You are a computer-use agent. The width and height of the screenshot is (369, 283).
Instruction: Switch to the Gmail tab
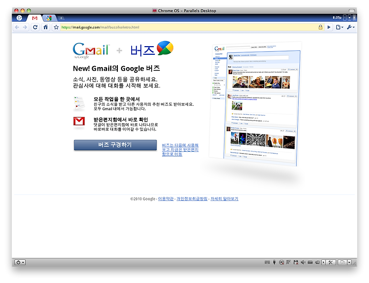pyautogui.click(x=35, y=18)
